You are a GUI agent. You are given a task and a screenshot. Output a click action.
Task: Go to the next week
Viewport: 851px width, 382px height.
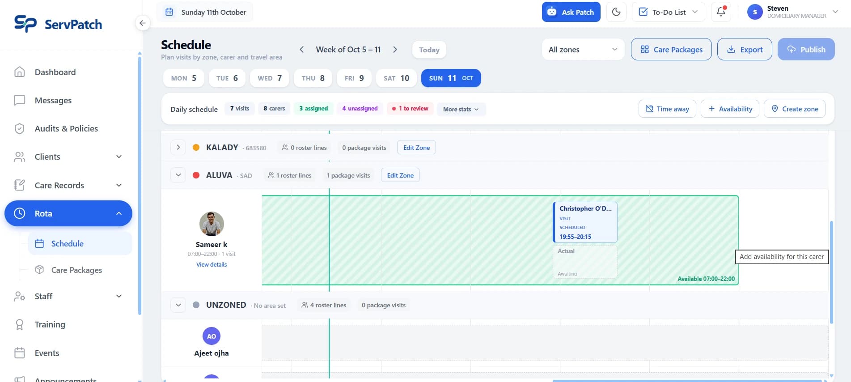(x=395, y=50)
